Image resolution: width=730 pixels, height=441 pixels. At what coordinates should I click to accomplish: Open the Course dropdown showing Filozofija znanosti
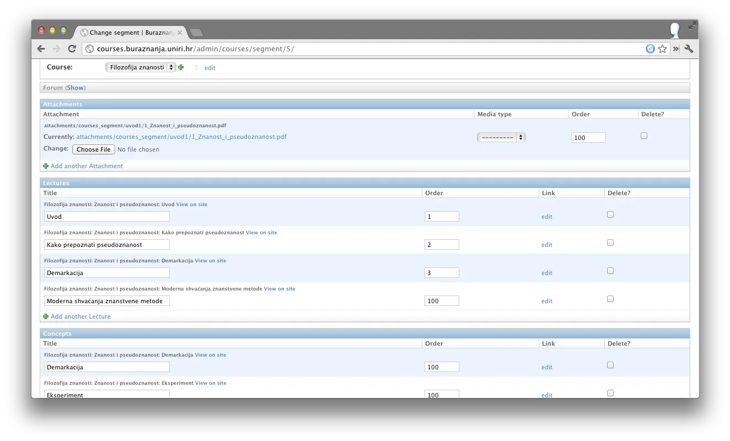click(x=141, y=67)
